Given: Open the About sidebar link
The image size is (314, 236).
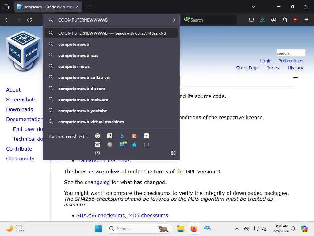Looking at the screenshot, I should point(13,90).
